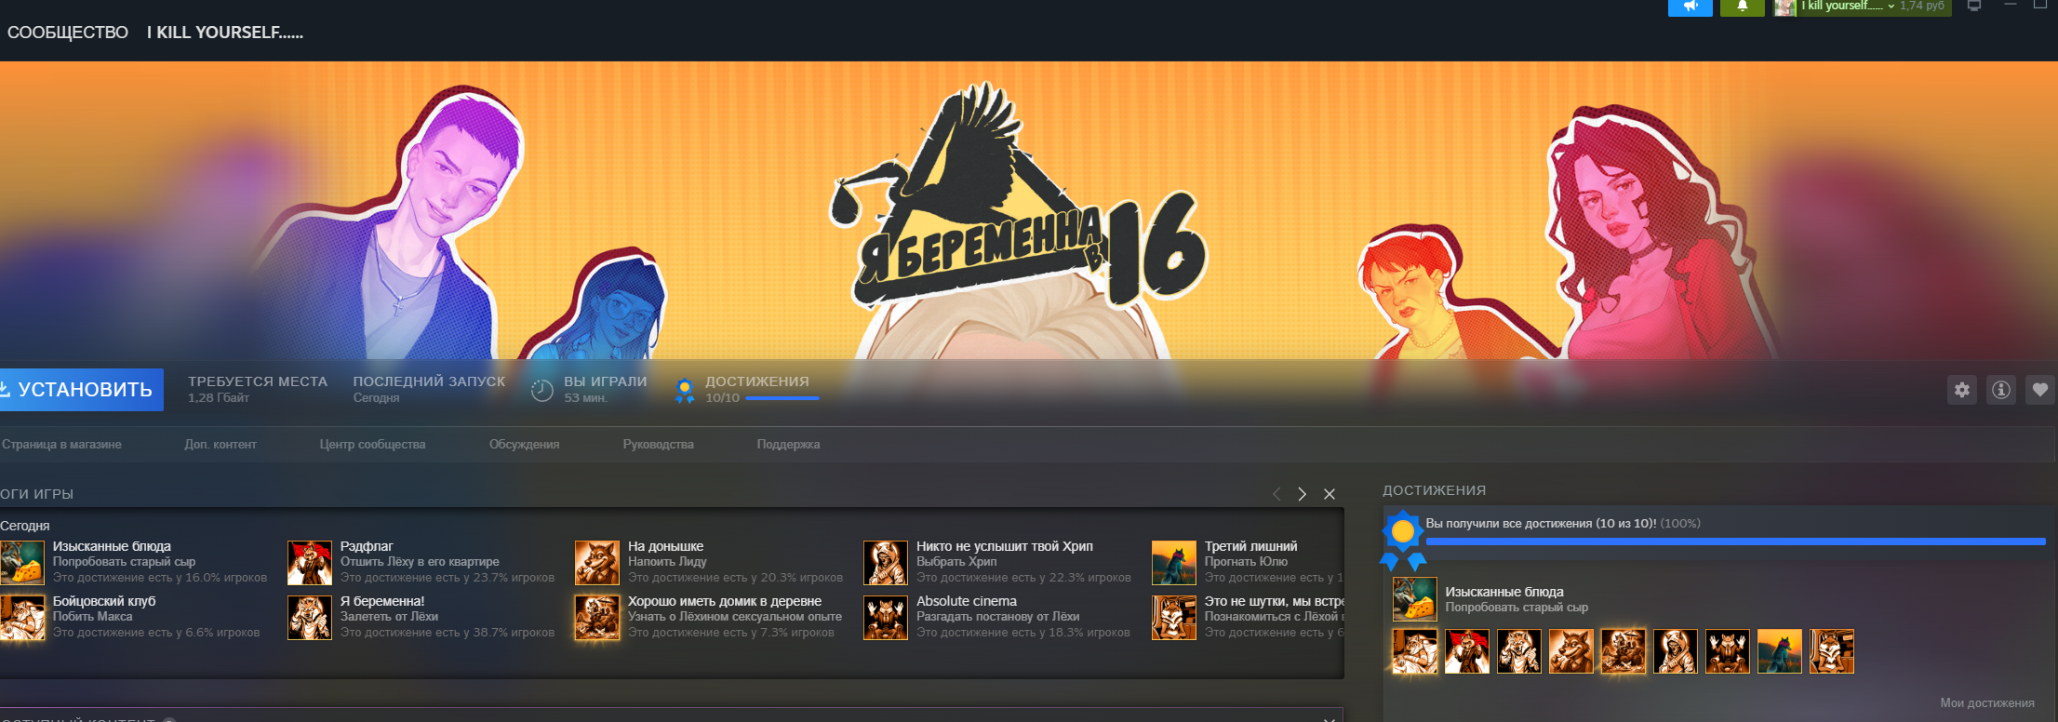Close the ИТОГИ ИГРЫ activity panel

[1330, 494]
